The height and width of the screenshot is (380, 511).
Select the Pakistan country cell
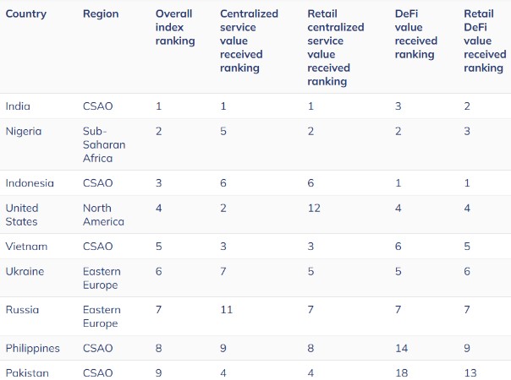coord(27,372)
